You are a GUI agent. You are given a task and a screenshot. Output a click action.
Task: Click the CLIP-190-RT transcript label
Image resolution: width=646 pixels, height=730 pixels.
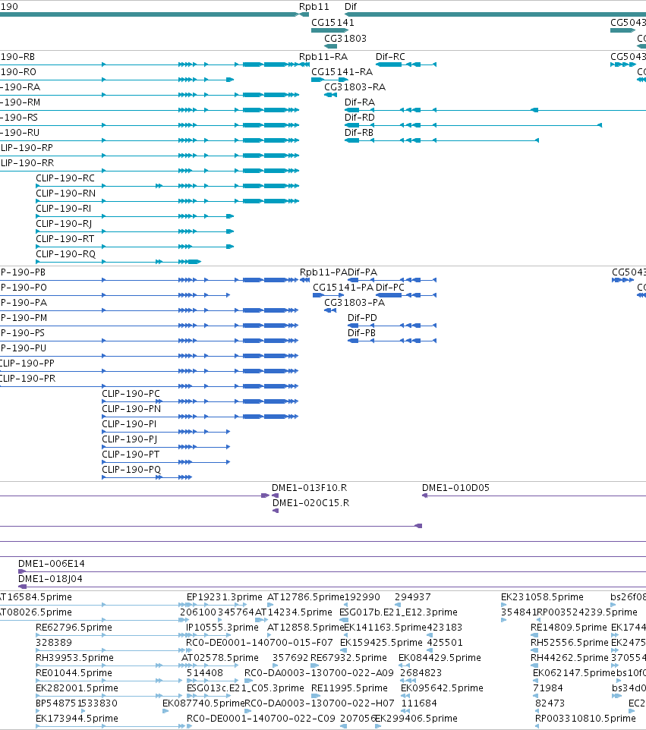(x=65, y=238)
